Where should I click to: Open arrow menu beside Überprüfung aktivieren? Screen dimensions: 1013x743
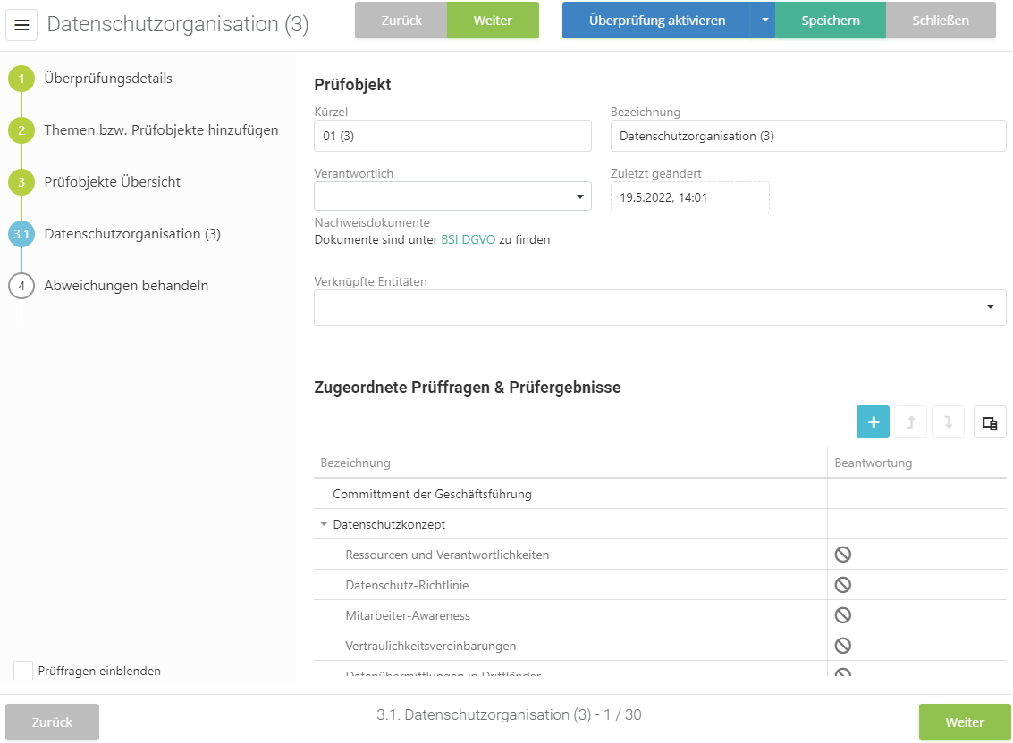764,21
